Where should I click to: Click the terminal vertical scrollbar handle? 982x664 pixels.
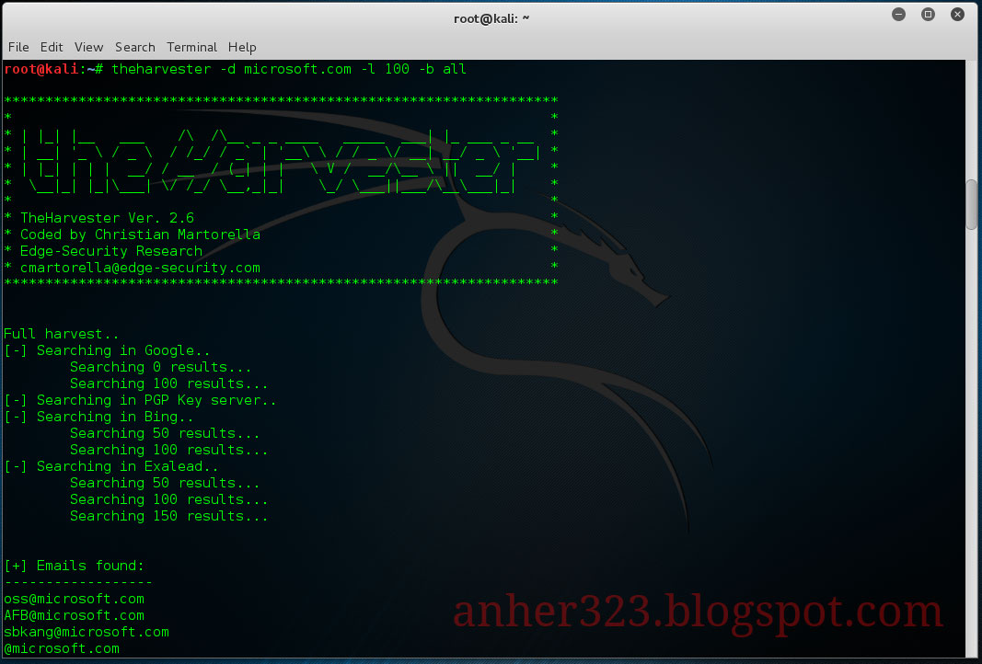coord(971,205)
